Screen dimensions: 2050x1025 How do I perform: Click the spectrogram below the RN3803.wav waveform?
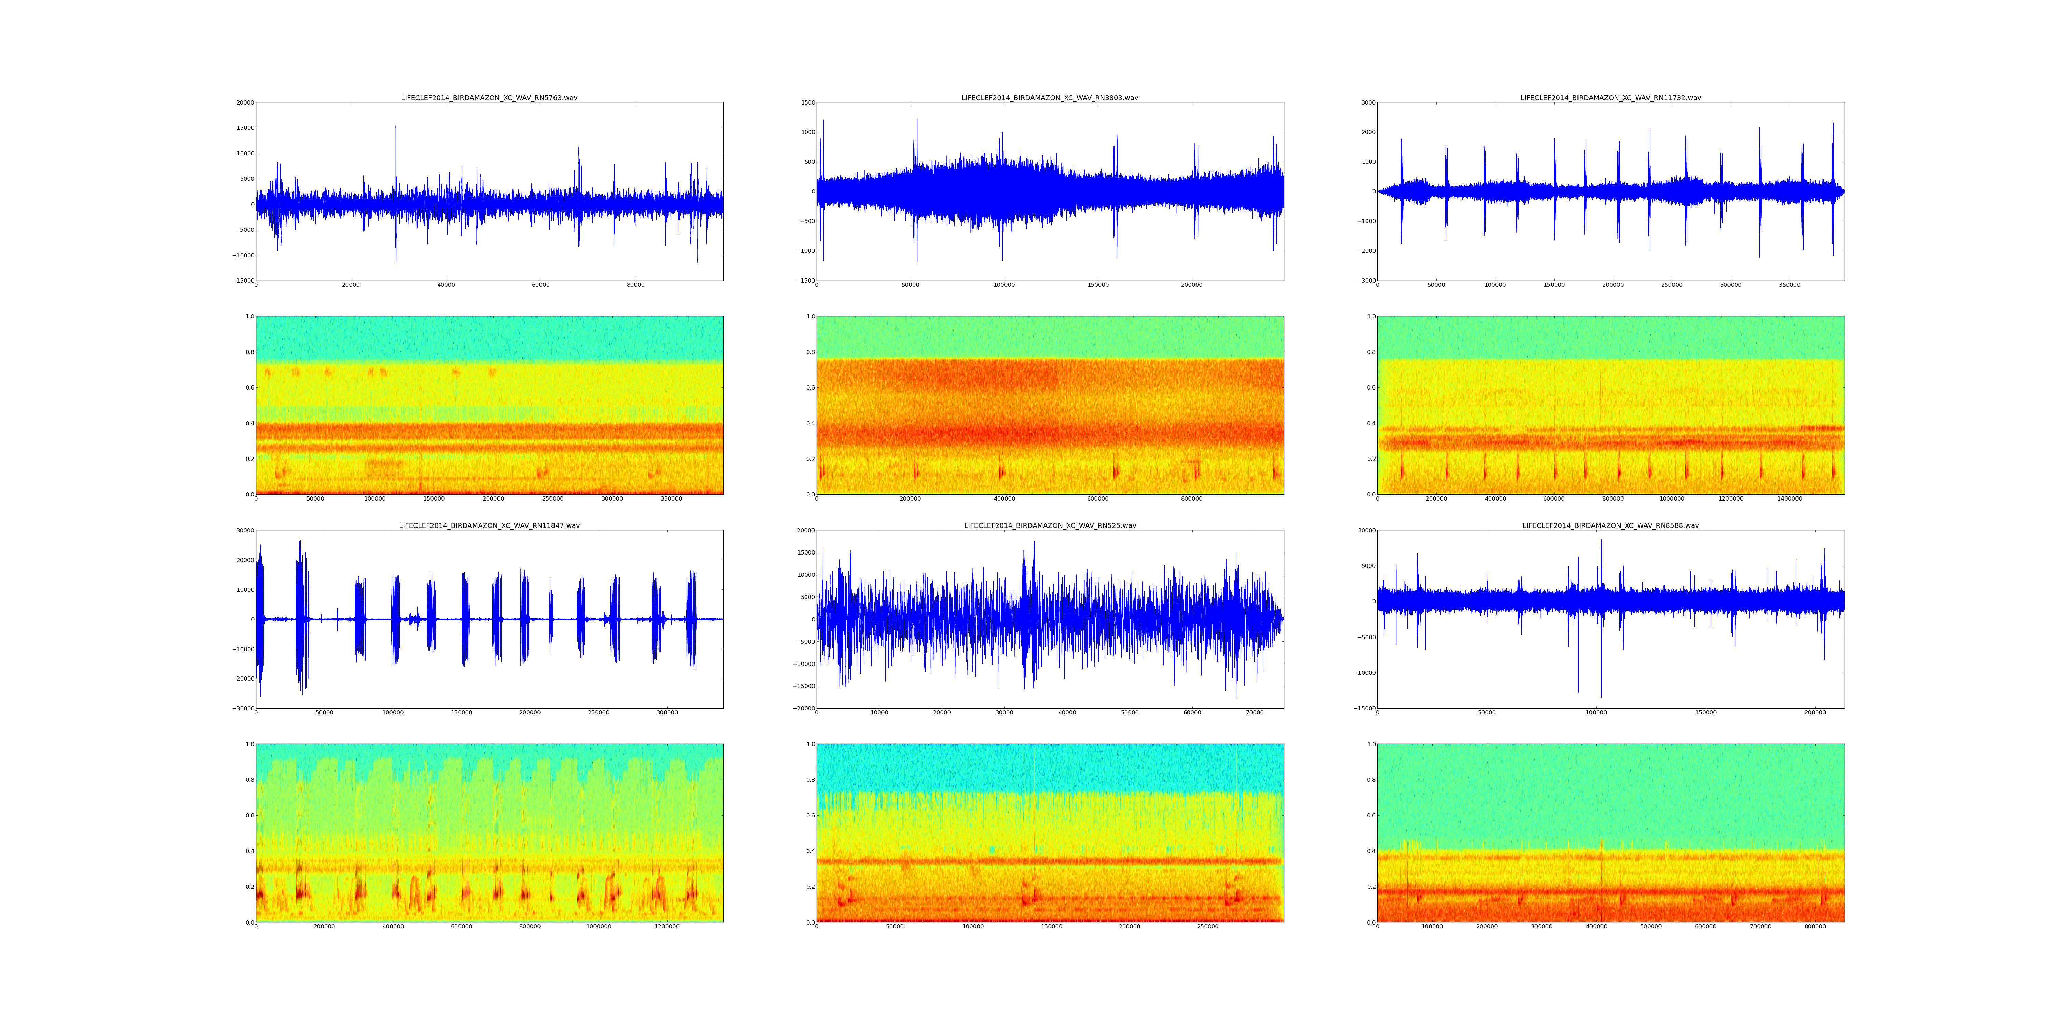[1050, 405]
